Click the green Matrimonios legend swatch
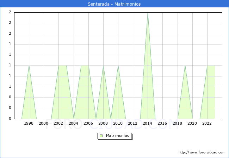 tap(101, 136)
